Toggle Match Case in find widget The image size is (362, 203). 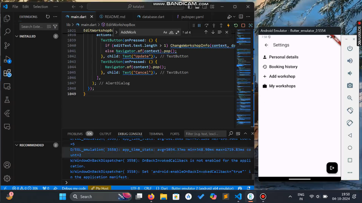(165, 32)
